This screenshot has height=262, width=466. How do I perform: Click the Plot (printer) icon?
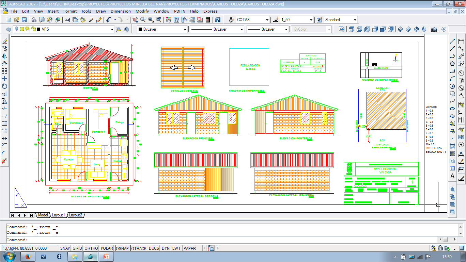(34, 20)
